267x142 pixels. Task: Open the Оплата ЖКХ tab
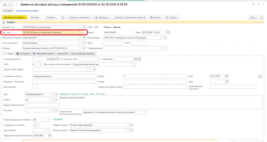(63, 54)
